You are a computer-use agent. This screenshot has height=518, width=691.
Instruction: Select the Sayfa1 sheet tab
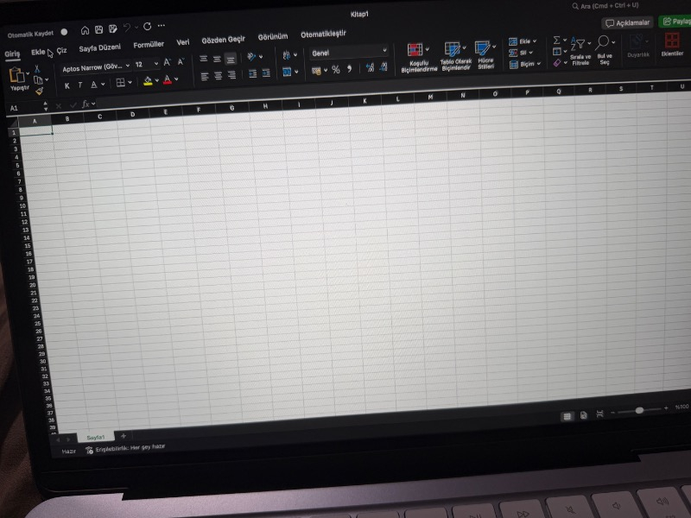(x=96, y=437)
